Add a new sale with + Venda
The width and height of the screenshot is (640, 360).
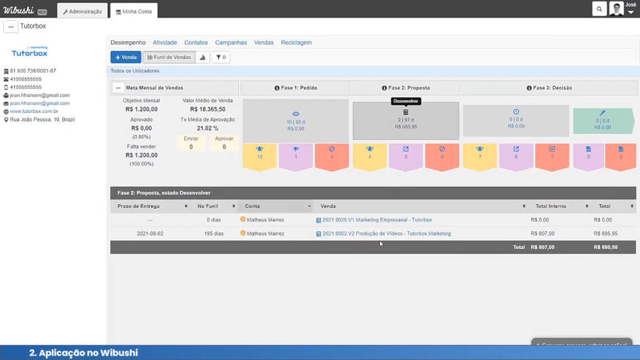[126, 57]
